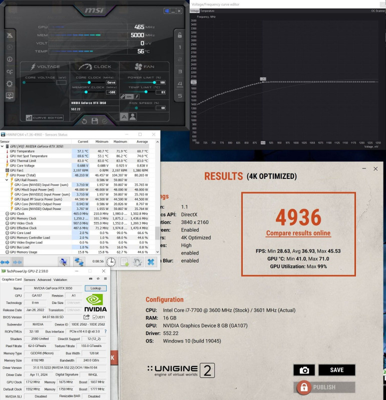Switch curve editor to Temperature tab
Viewport: 386px width, 400px height.
207,11
